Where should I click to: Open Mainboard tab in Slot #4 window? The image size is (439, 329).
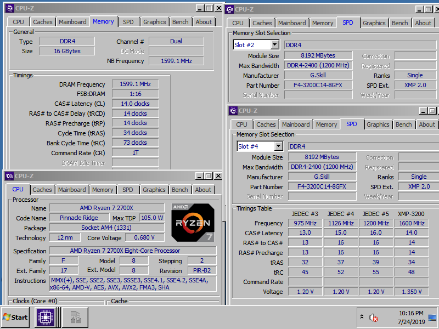pyautogui.click(x=296, y=124)
